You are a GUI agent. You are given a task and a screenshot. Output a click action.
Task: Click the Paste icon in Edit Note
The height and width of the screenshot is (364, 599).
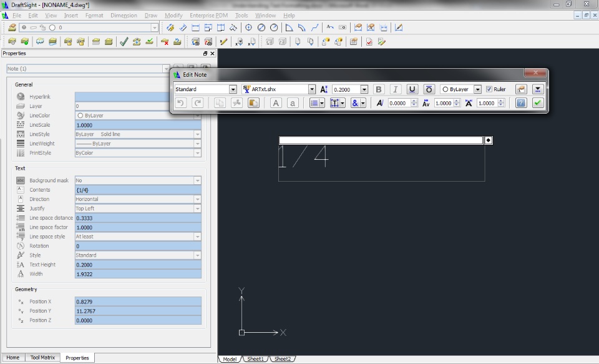(x=253, y=103)
